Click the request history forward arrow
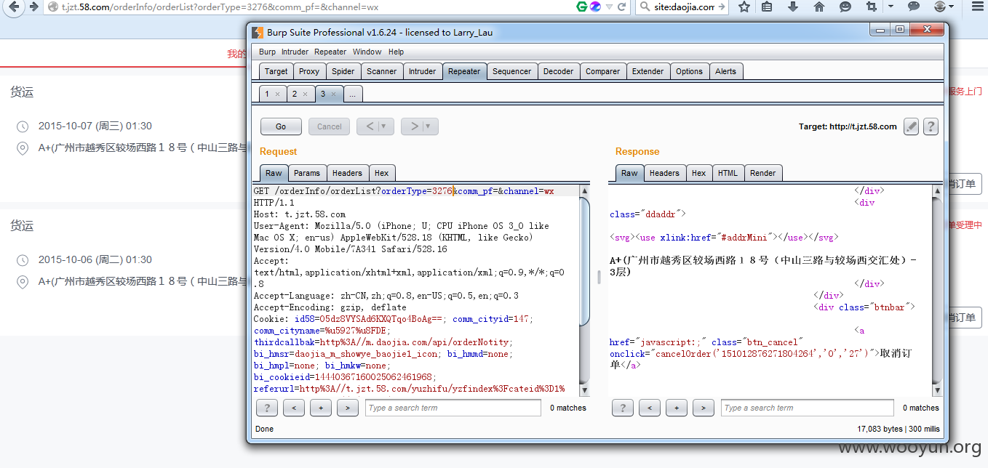This screenshot has height=468, width=988. point(415,126)
